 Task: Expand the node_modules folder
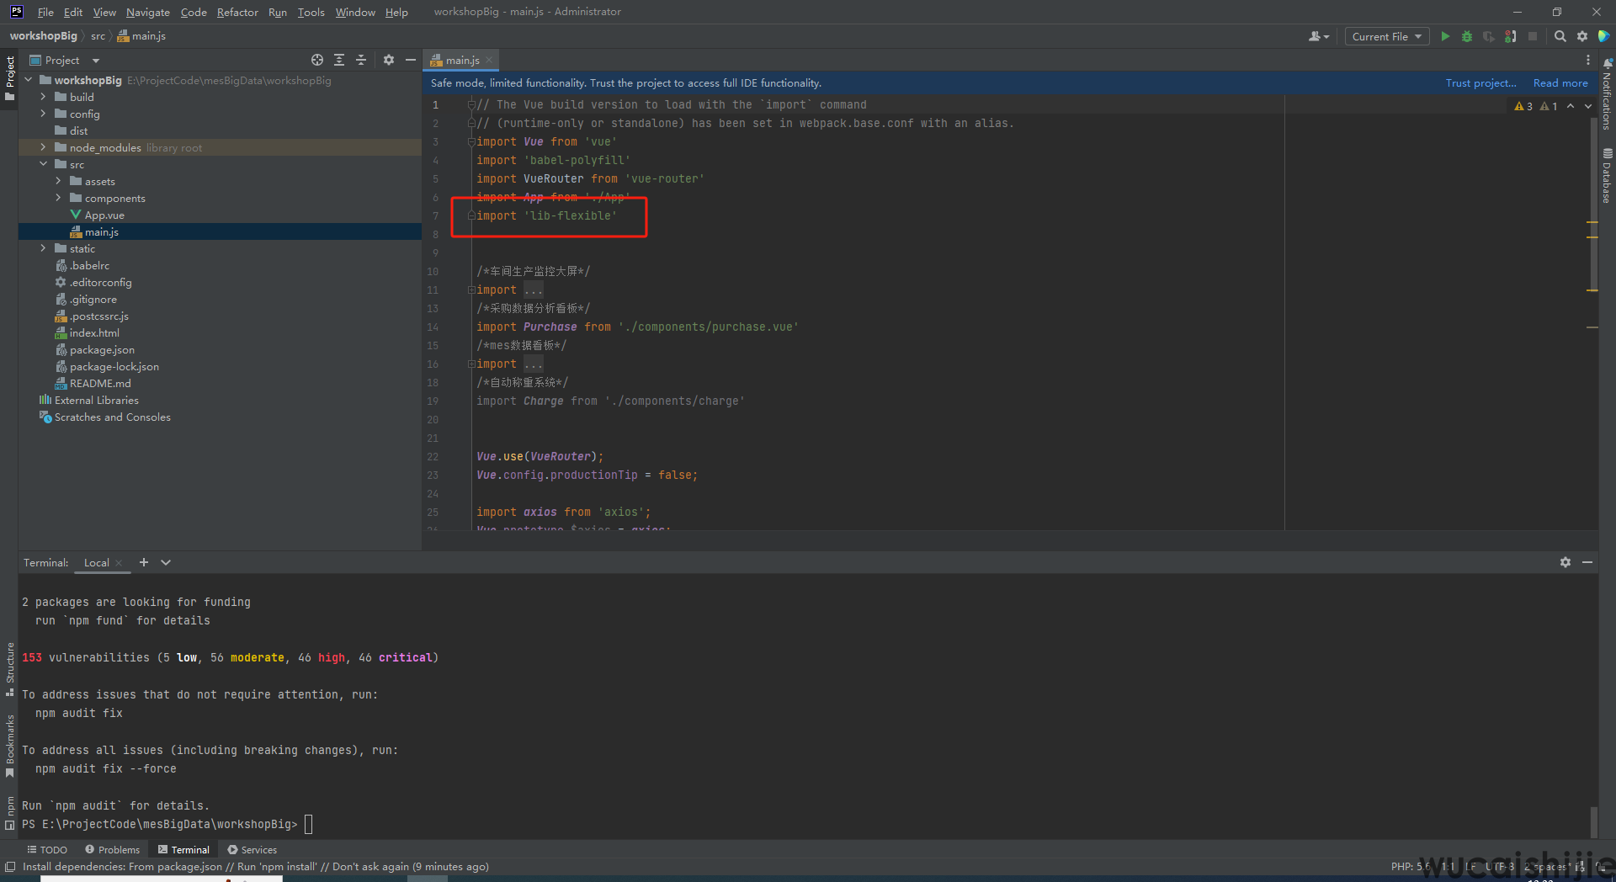[43, 147]
